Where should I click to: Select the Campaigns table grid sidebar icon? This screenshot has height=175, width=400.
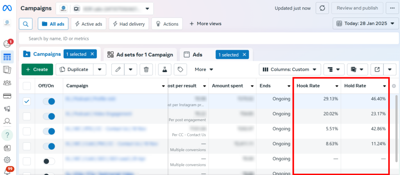[x=7, y=57]
